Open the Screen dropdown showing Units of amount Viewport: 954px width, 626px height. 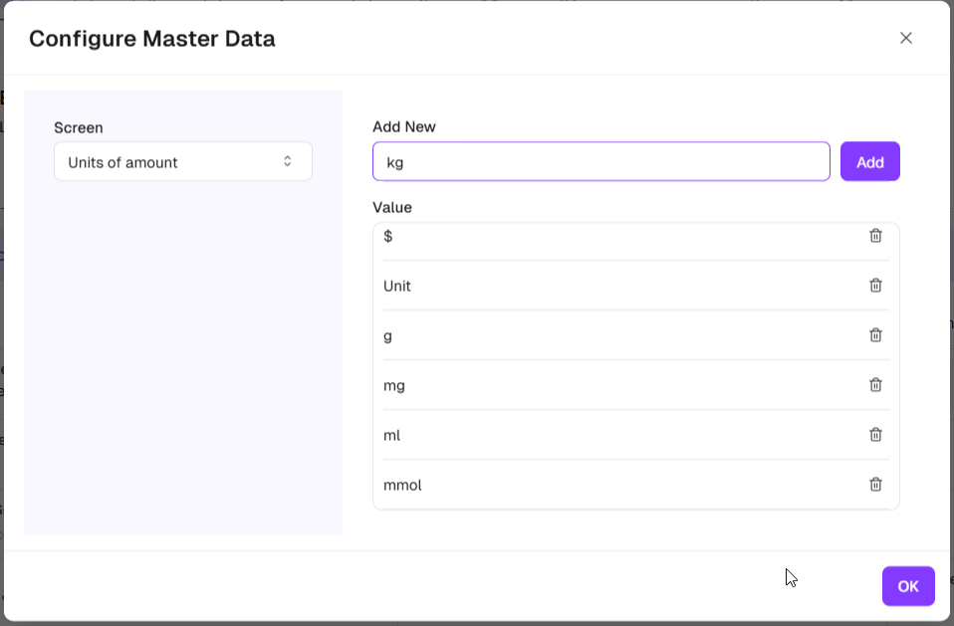[182, 162]
